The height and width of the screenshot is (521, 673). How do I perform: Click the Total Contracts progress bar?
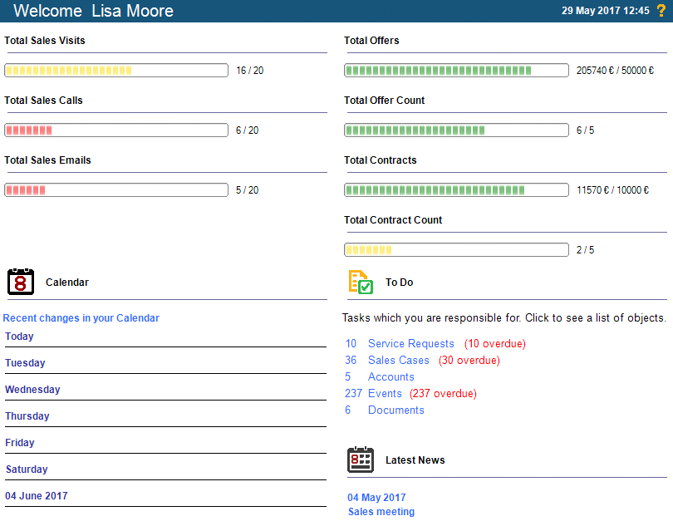pos(457,189)
